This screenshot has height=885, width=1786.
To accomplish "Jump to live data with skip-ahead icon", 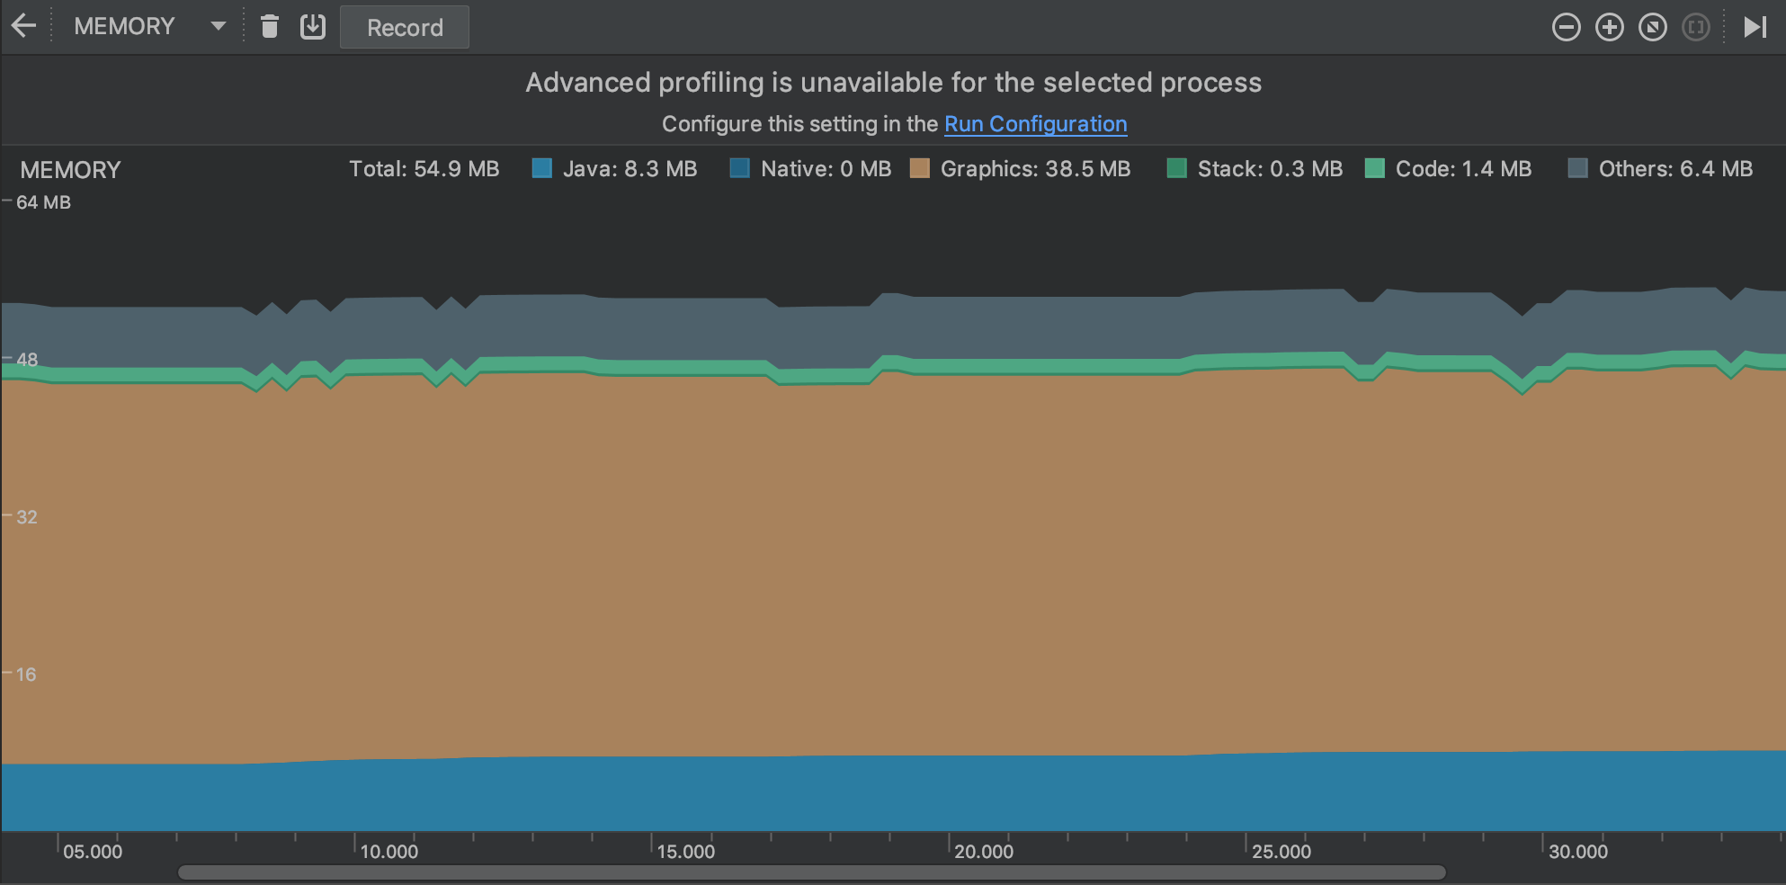I will [1754, 27].
